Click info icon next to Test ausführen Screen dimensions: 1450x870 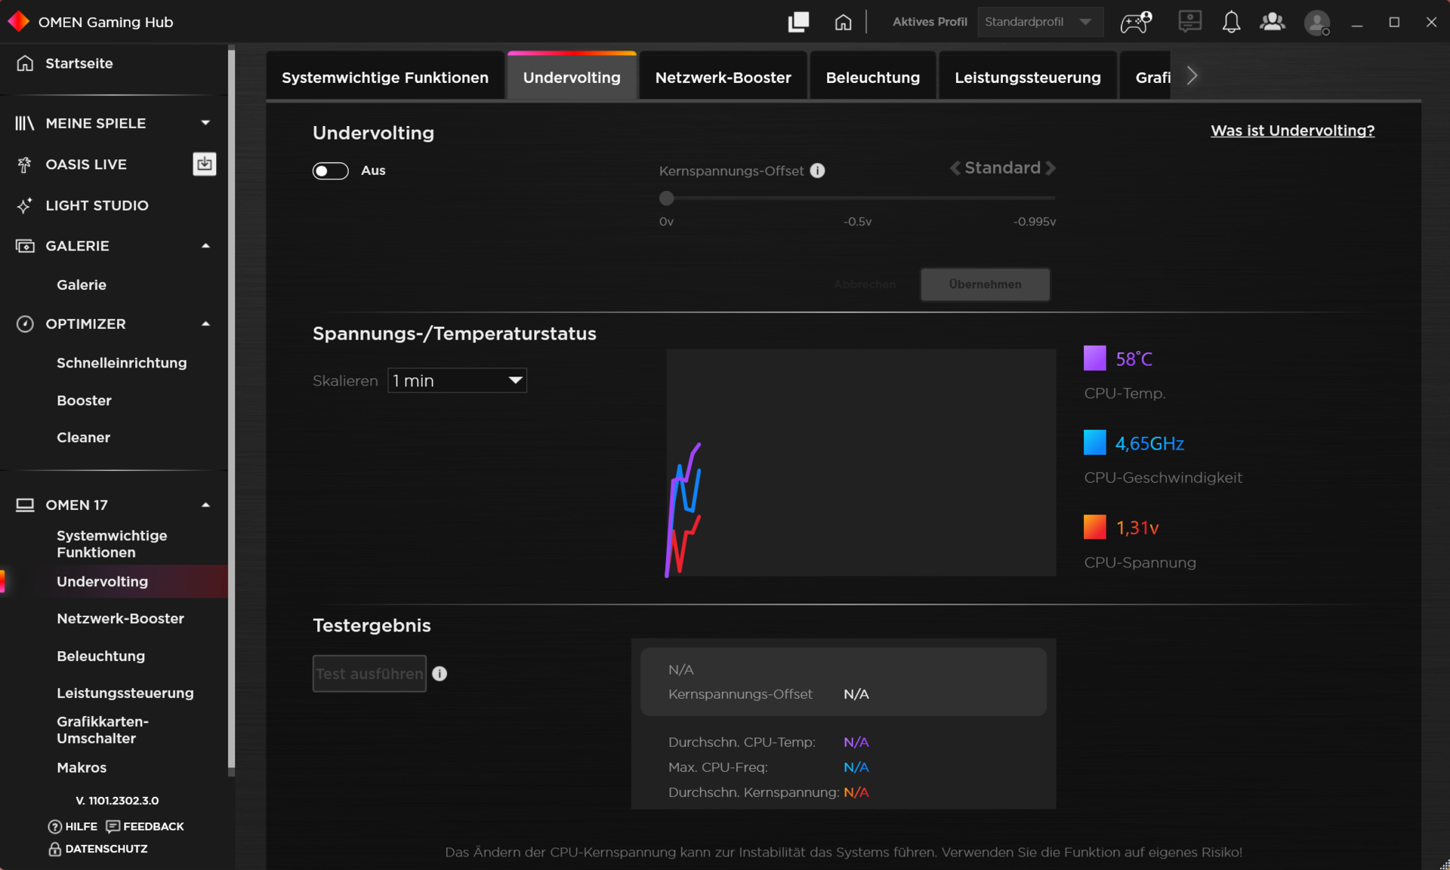440,674
